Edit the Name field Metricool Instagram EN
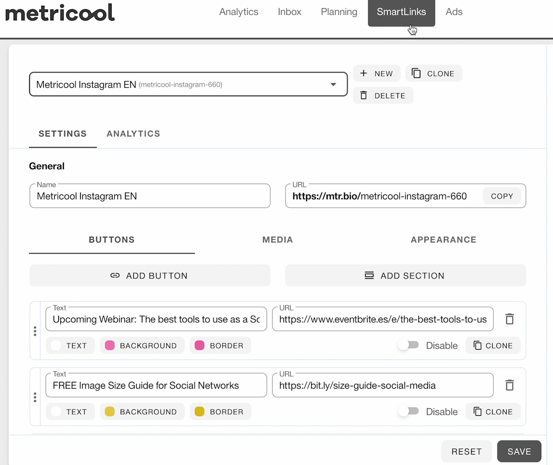The height and width of the screenshot is (465, 553). 150,196
